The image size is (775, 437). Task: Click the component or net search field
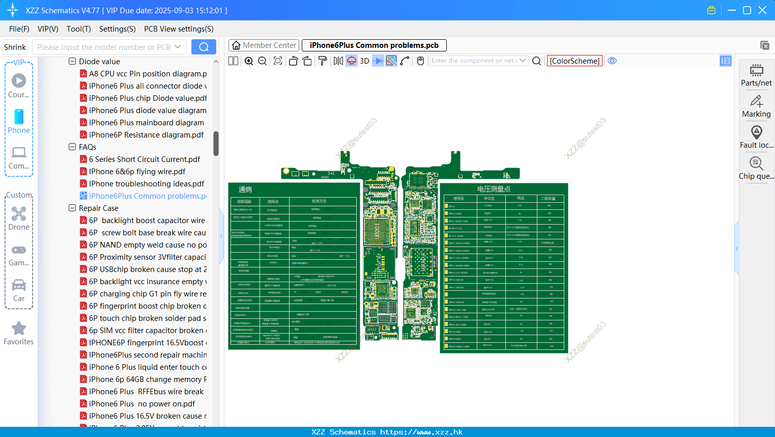click(474, 61)
